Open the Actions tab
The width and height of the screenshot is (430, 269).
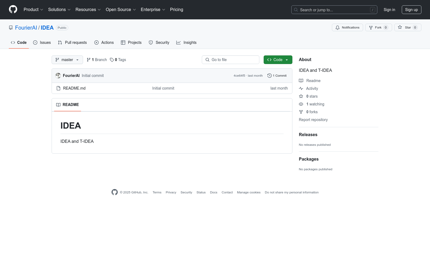104,43
